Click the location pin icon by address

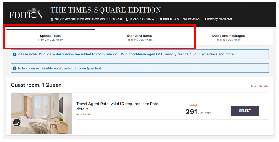(52, 19)
